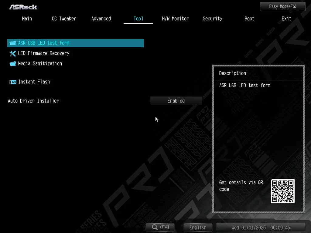Click the date and time display
This screenshot has height=233, width=311.
(x=260, y=227)
